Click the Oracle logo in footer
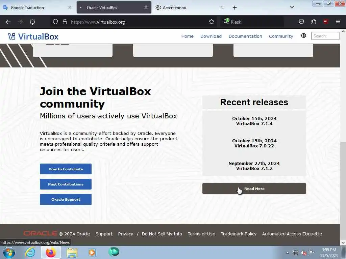The height and width of the screenshot is (259, 346). (x=41, y=233)
